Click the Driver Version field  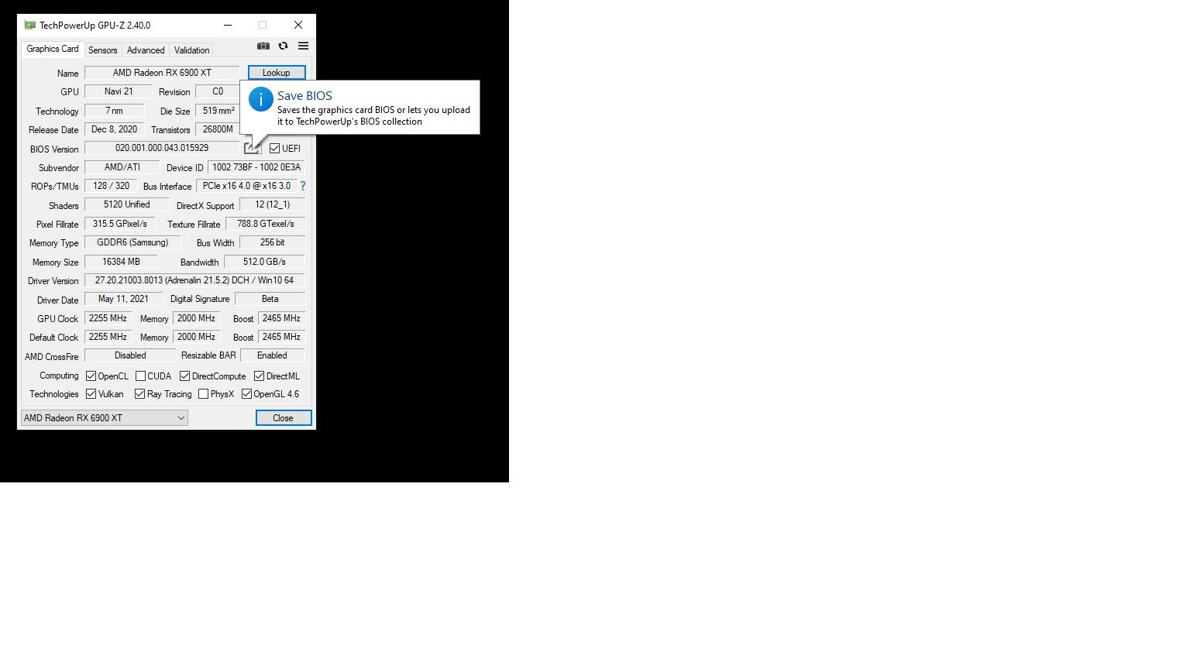[194, 280]
